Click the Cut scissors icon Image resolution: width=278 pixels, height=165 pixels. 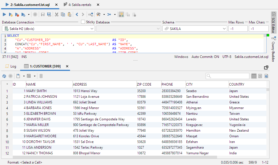click(57, 14)
